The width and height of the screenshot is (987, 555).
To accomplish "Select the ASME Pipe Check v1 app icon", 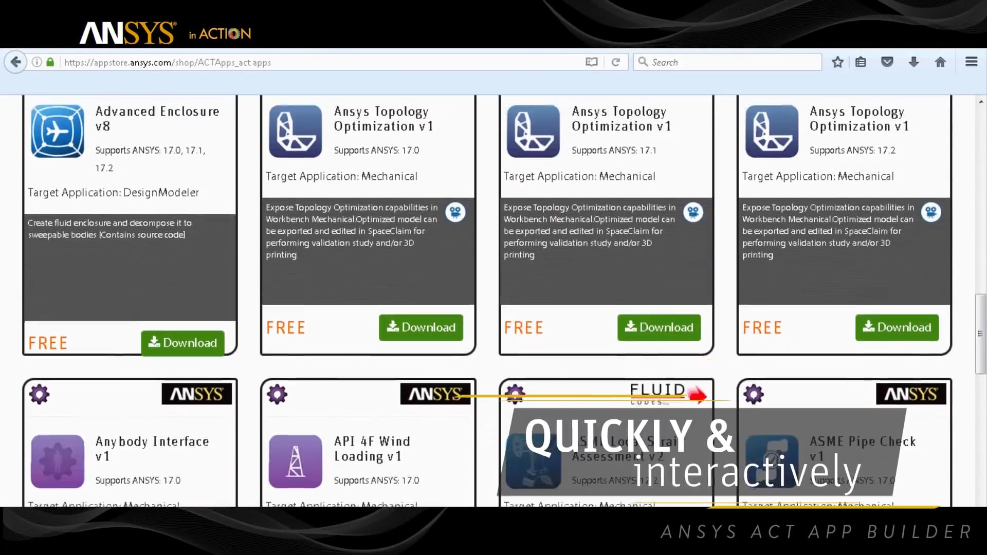I will click(x=772, y=461).
